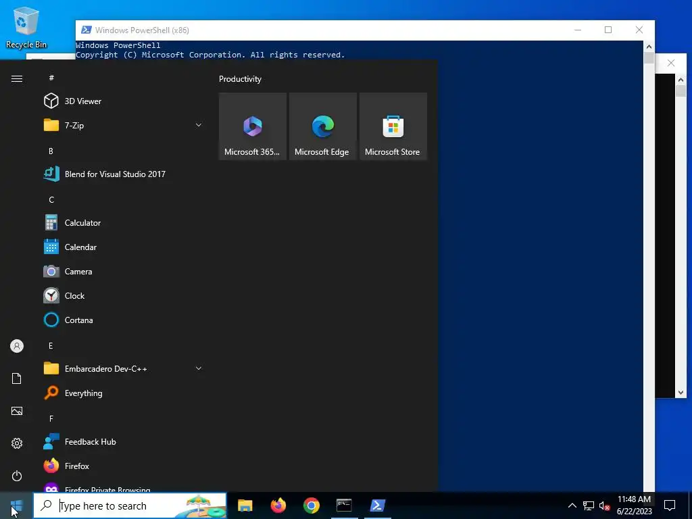Open the network status tray icon

589,505
